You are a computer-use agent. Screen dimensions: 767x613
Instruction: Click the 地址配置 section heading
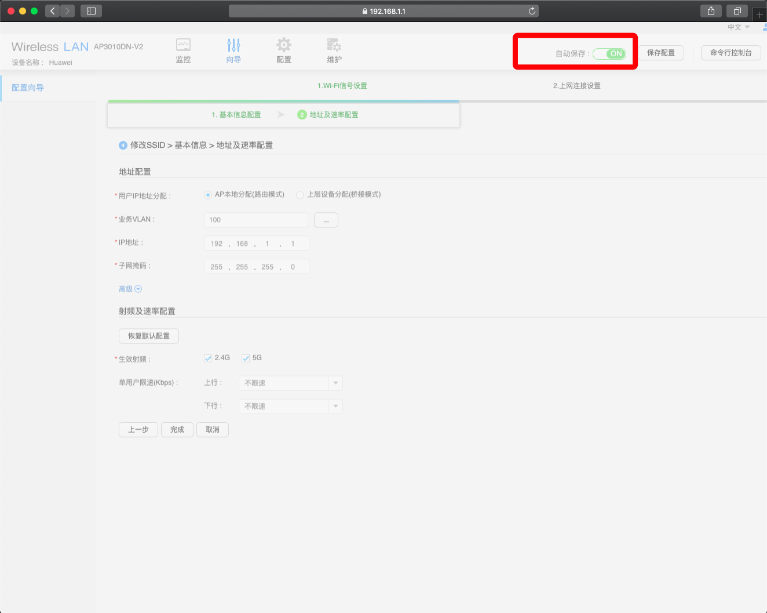point(135,172)
